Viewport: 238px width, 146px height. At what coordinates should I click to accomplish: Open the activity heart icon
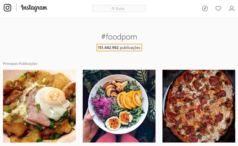click(x=218, y=8)
